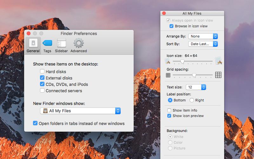Close the All My Files view options
This screenshot has height=159, width=254.
pyautogui.click(x=164, y=13)
